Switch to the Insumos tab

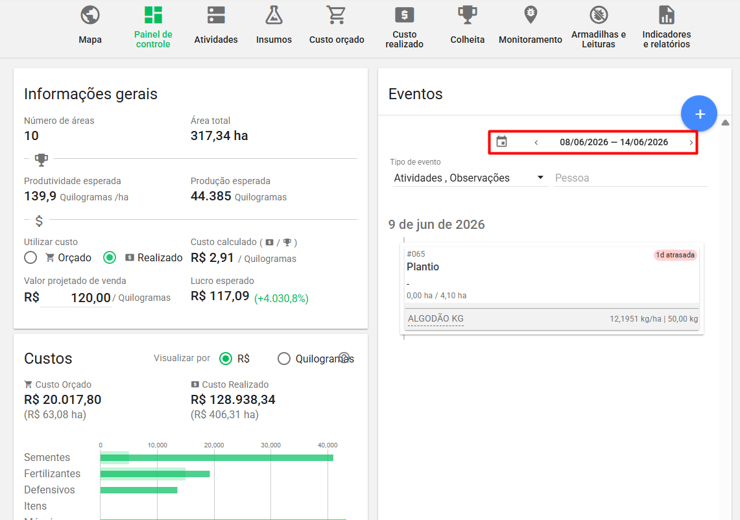click(274, 40)
